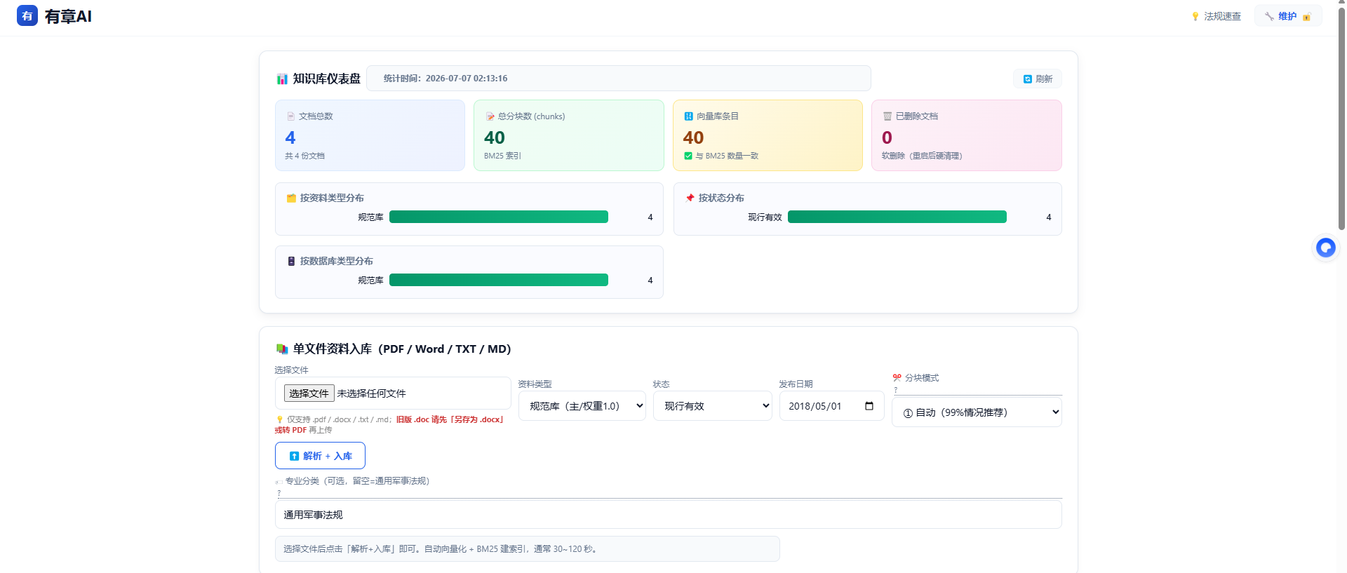This screenshot has width=1347, height=573.
Task: Click the scissors icon beside 分块模式
Action: (x=897, y=377)
